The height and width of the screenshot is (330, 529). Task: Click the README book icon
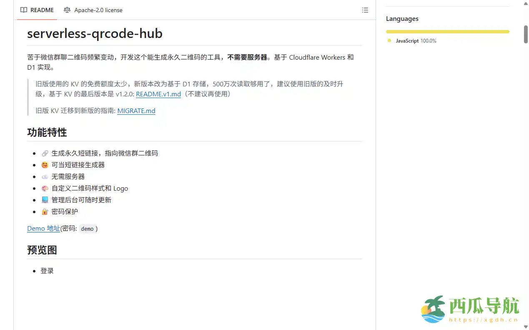(x=24, y=10)
